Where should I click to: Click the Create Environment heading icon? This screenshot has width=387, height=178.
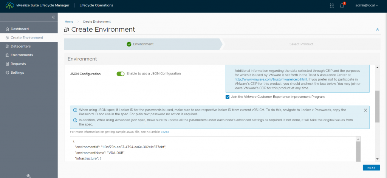tap(67, 29)
